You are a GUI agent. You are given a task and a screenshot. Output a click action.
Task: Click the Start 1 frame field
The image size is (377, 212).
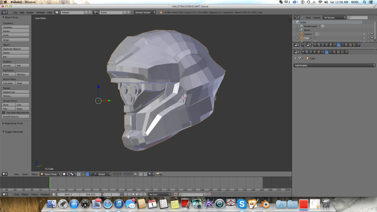[x=68, y=194]
